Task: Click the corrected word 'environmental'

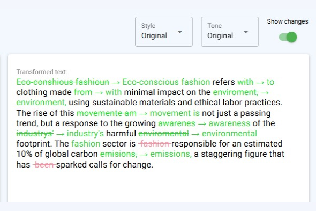Action: pos(230,134)
